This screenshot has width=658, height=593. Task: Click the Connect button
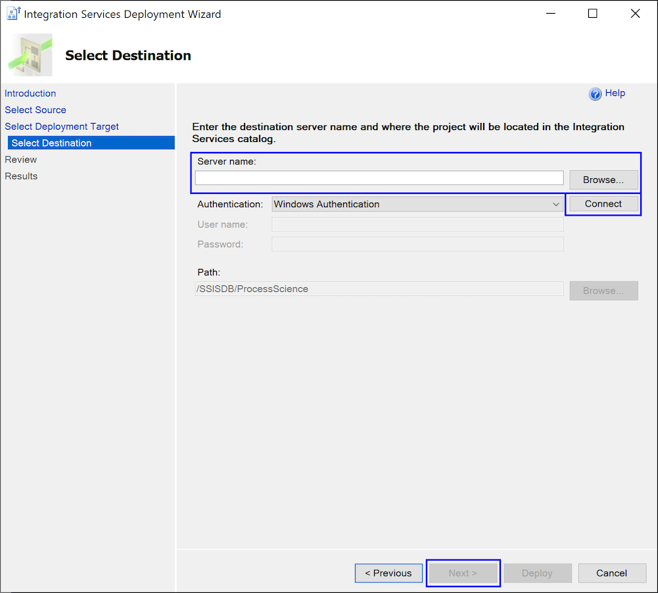point(603,204)
